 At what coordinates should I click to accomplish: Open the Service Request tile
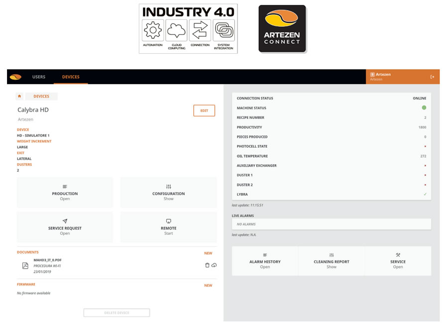click(65, 227)
